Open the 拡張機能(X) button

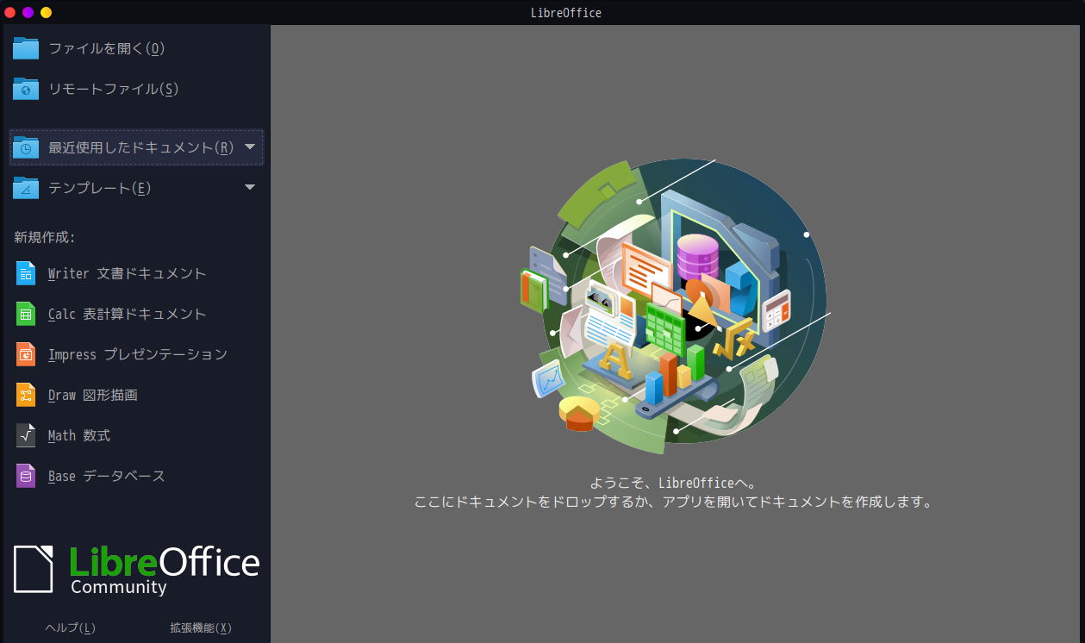pos(201,627)
